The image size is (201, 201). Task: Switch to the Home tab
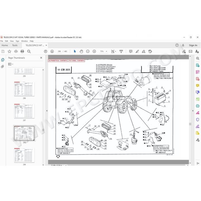point(5,45)
